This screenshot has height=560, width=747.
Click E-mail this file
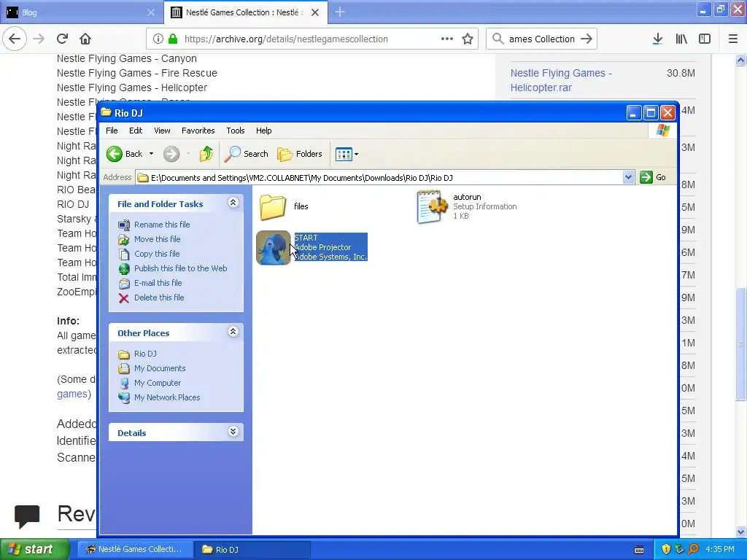click(158, 283)
